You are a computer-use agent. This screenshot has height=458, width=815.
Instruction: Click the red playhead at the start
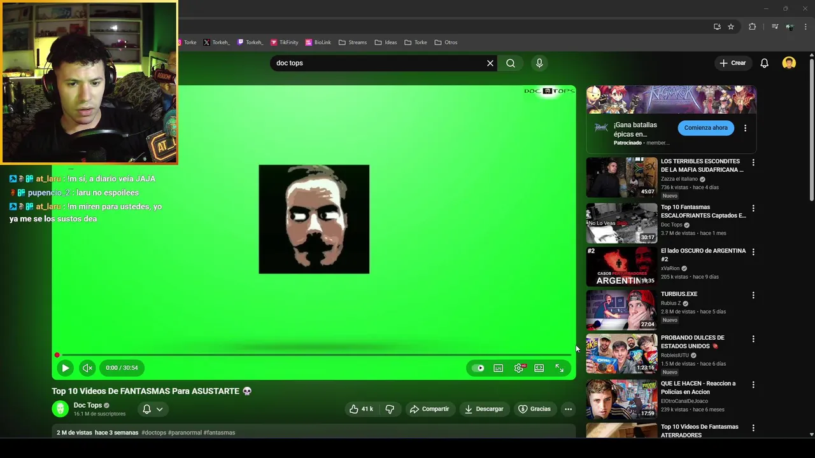tap(57, 355)
